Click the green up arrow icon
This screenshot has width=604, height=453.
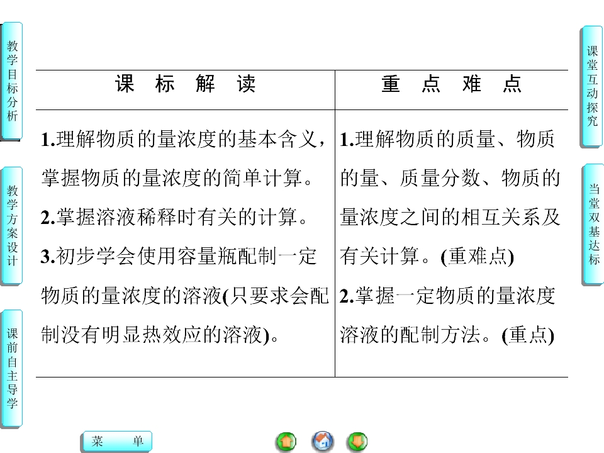coord(286,441)
